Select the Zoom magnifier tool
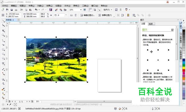 point(3,35)
